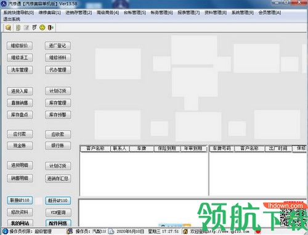The image size is (308, 235).
Task: Click the 断开QP110 button
Action: tap(58, 200)
